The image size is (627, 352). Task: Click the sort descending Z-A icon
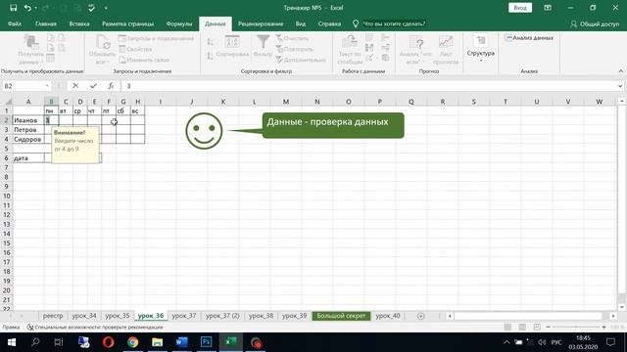(x=210, y=56)
